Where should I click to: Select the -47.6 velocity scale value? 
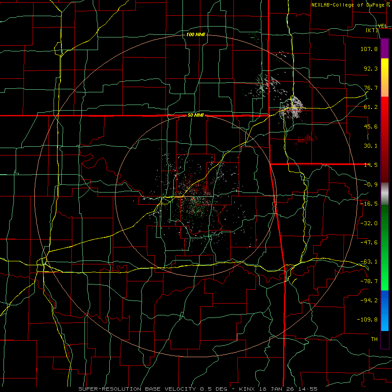click(x=369, y=243)
